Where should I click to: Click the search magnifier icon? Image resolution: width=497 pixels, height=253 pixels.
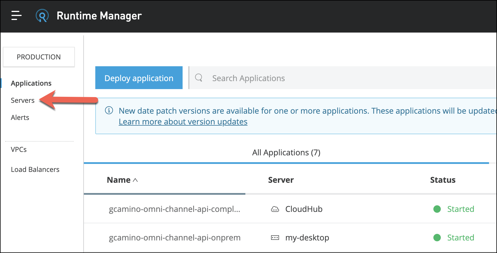(199, 78)
